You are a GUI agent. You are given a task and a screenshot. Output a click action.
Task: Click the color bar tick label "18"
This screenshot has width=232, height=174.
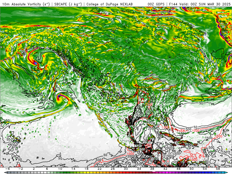(x=86, y=169)
